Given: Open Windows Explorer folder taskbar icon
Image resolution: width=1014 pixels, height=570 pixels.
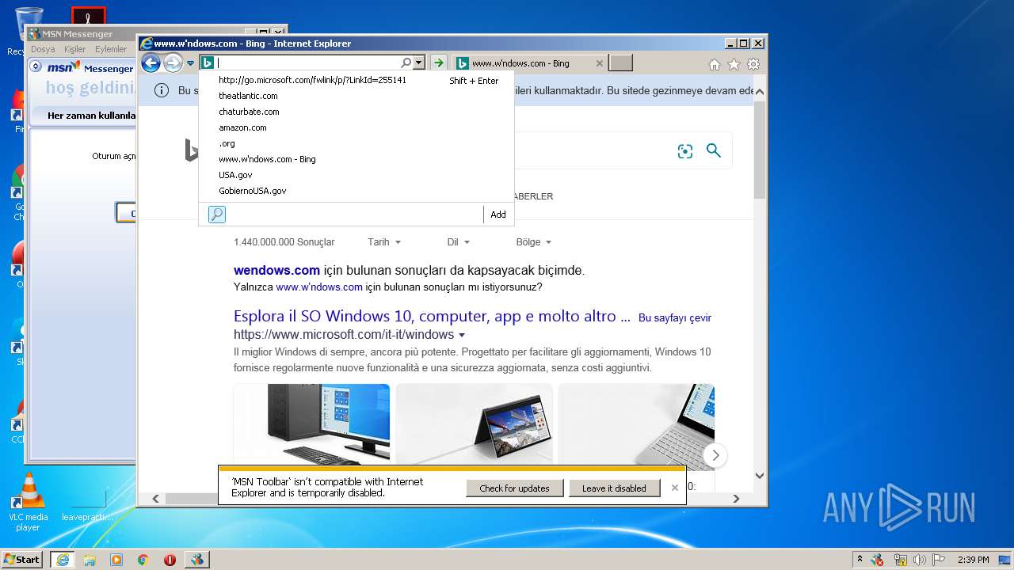Looking at the screenshot, I should click(90, 559).
